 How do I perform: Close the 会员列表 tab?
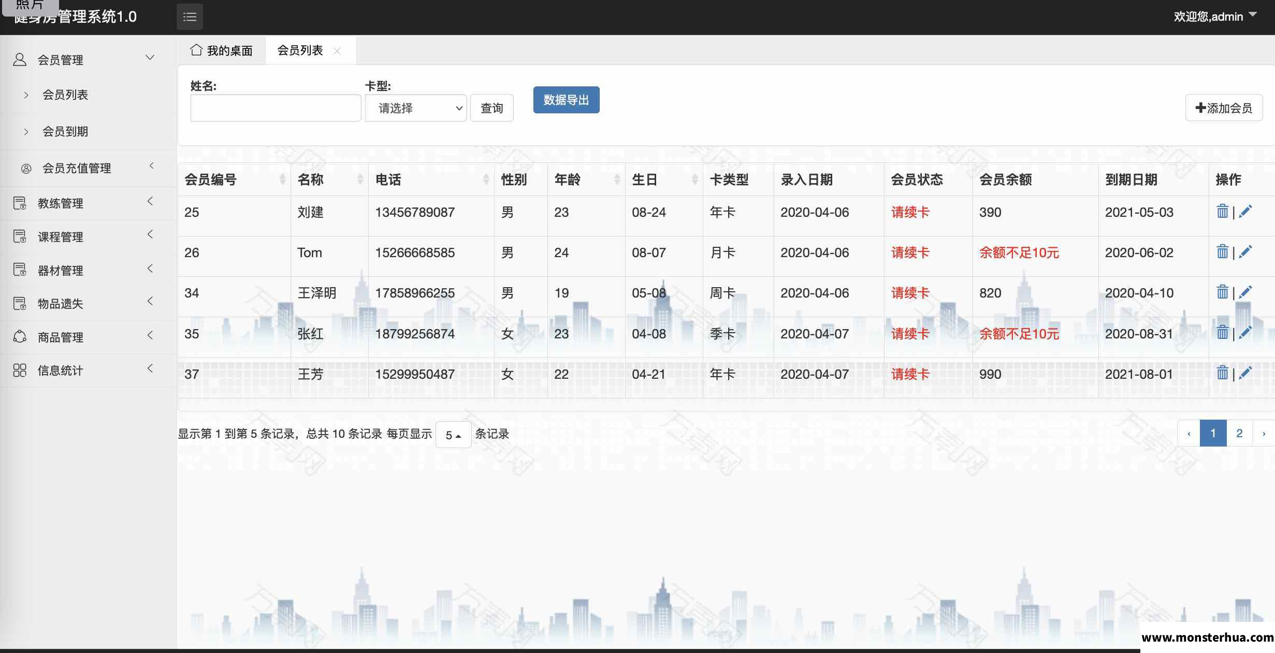coord(337,51)
